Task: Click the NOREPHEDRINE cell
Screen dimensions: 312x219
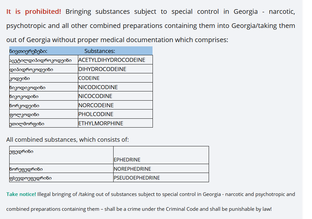Action: pos(161,169)
